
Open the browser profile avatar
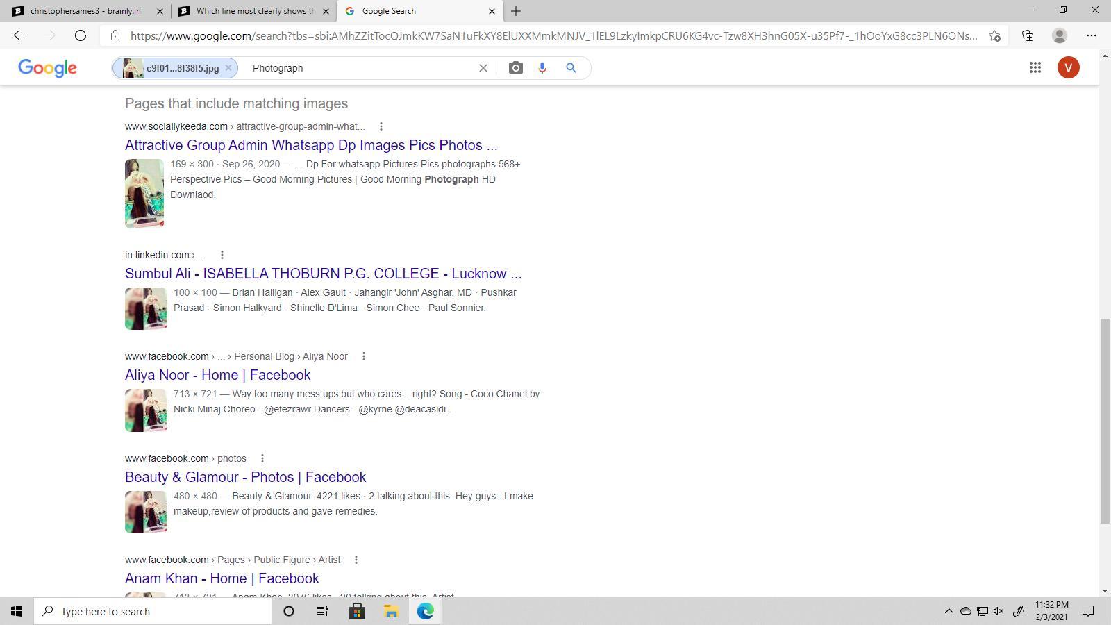tap(1060, 35)
